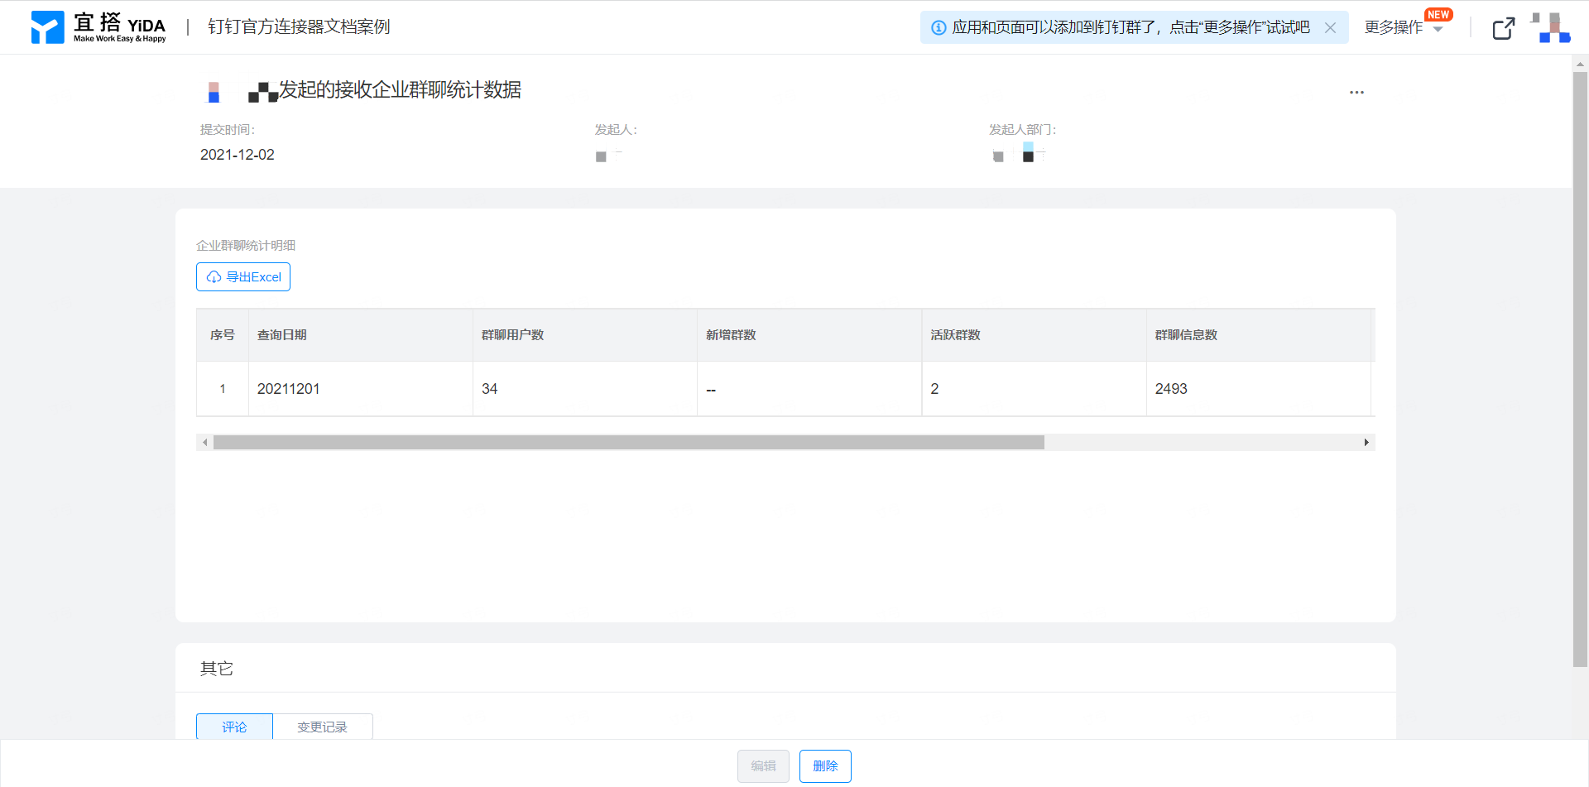This screenshot has height=787, width=1589.
Task: Click the dropdown arrow under NEW badge
Action: pyautogui.click(x=1438, y=30)
